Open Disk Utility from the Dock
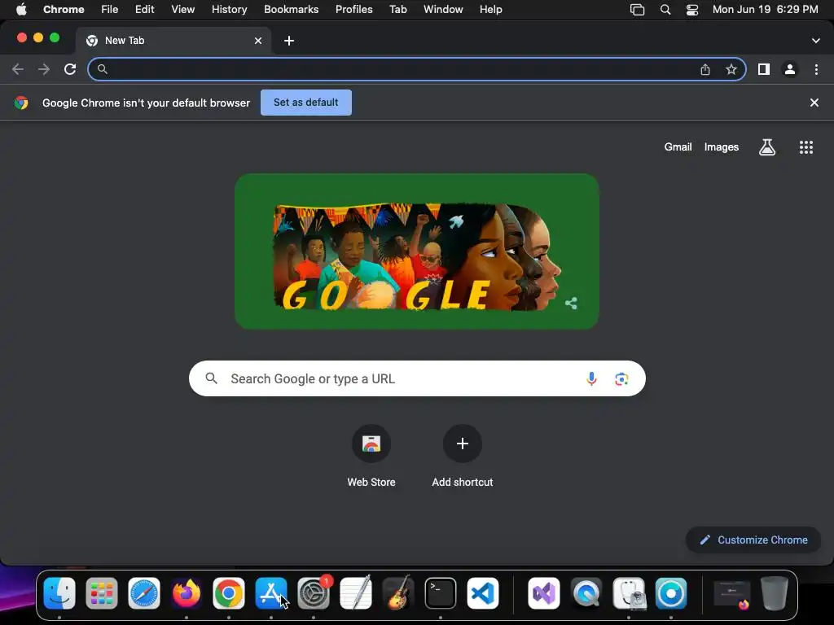 click(629, 593)
